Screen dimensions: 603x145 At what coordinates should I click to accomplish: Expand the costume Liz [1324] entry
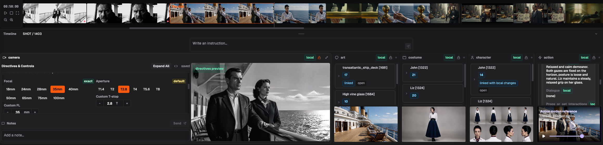coord(407,93)
